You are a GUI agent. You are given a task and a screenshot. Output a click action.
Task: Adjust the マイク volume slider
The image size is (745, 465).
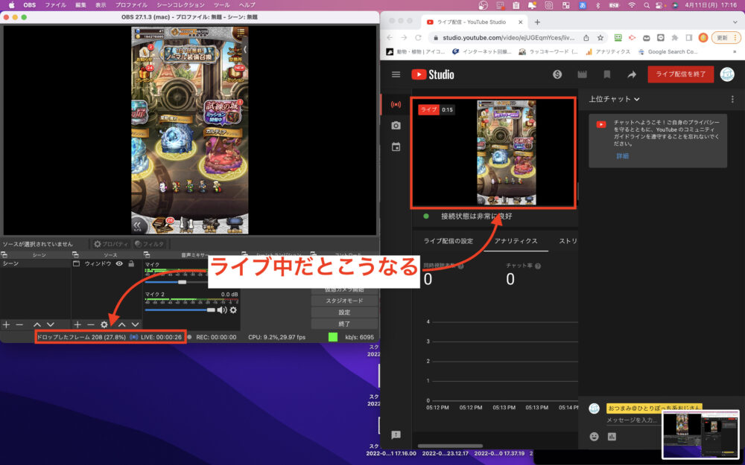point(182,282)
